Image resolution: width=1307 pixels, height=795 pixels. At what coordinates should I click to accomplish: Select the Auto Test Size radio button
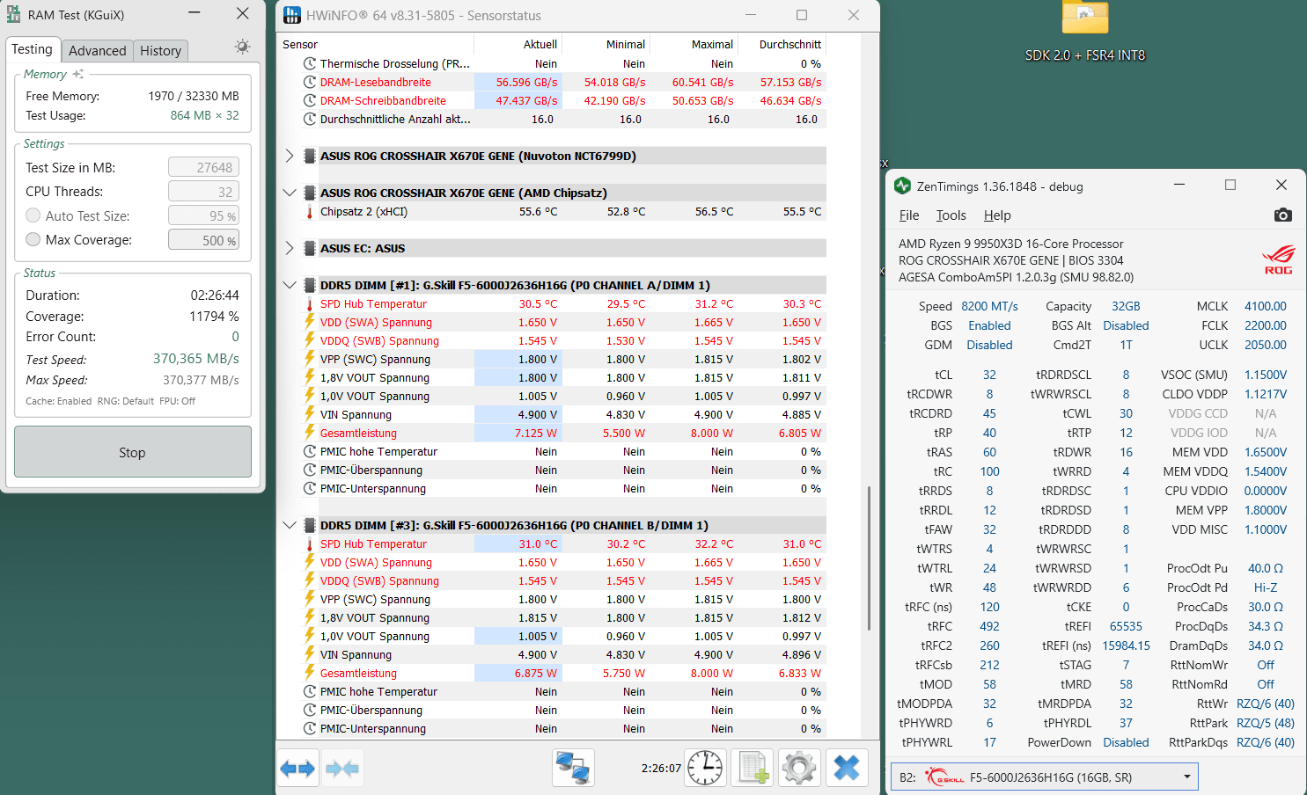coord(33,215)
